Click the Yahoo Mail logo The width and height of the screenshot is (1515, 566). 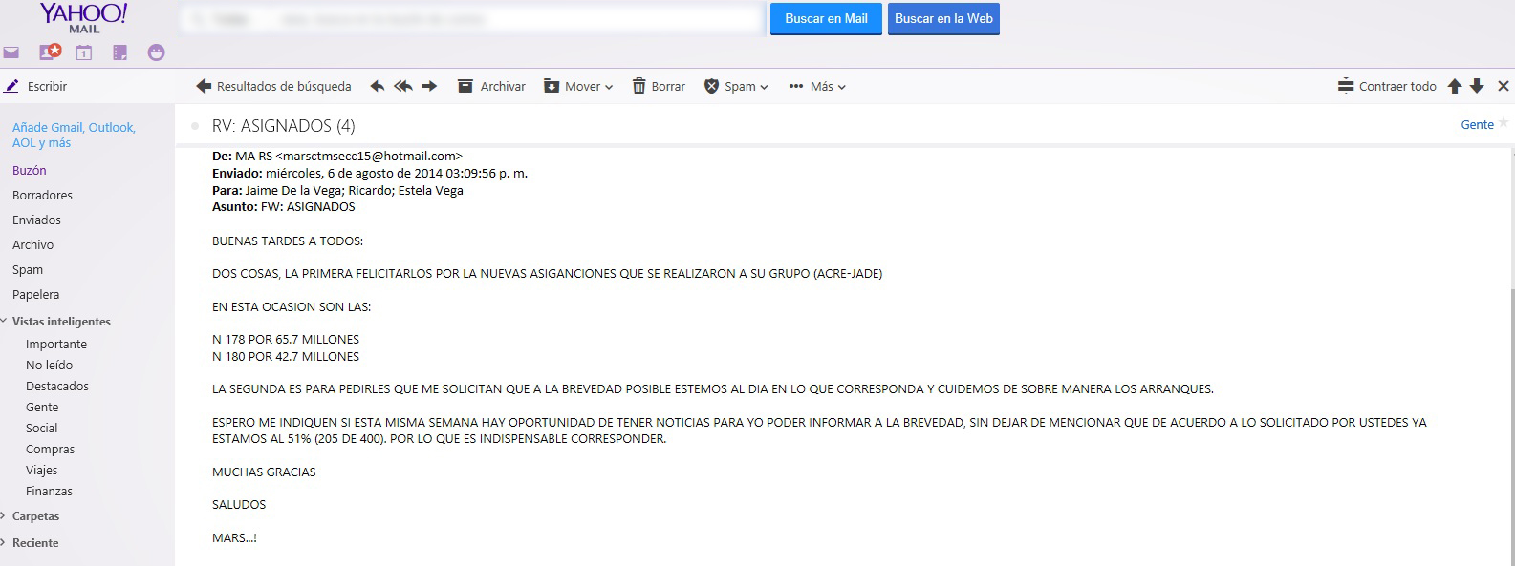[83, 17]
